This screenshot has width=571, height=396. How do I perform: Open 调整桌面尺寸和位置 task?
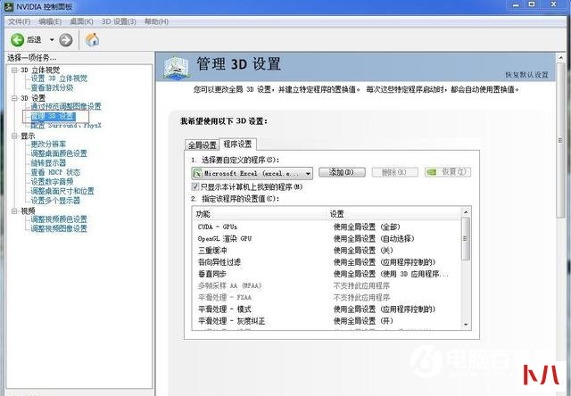(62, 191)
